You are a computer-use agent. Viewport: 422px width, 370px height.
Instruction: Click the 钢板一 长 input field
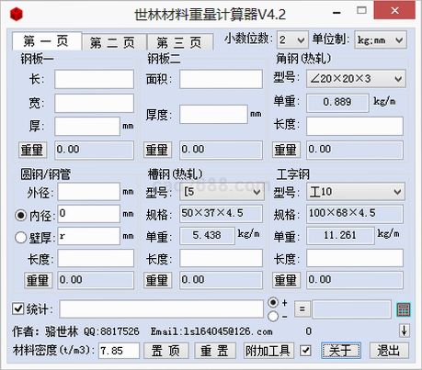tap(95, 79)
